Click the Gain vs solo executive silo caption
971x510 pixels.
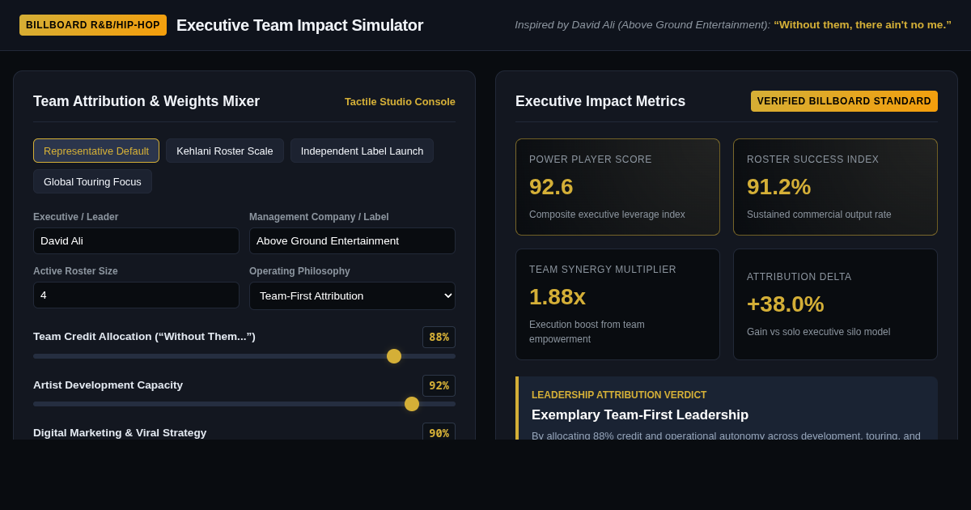pyautogui.click(x=818, y=332)
